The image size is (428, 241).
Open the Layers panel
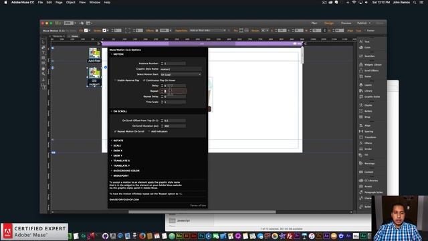pos(365,85)
